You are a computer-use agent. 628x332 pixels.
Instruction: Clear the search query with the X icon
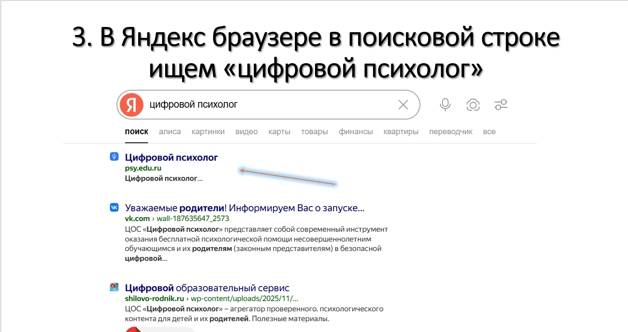point(403,105)
